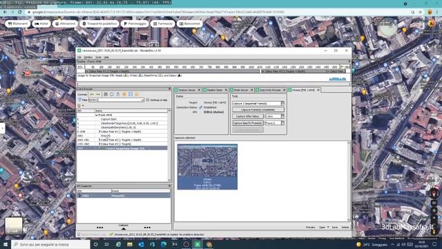Image resolution: width=442 pixels, height=249 pixels.
Task: Click Capture Frame(s) Immediately button
Action: tap(258, 109)
